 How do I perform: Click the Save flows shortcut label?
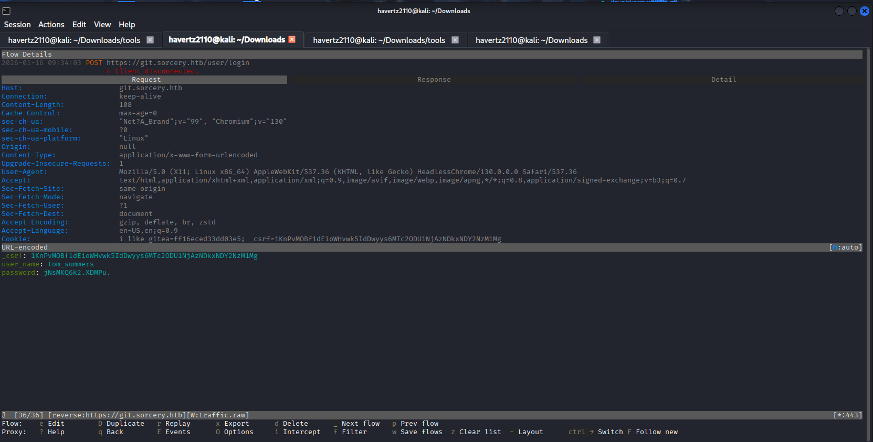pyautogui.click(x=421, y=432)
